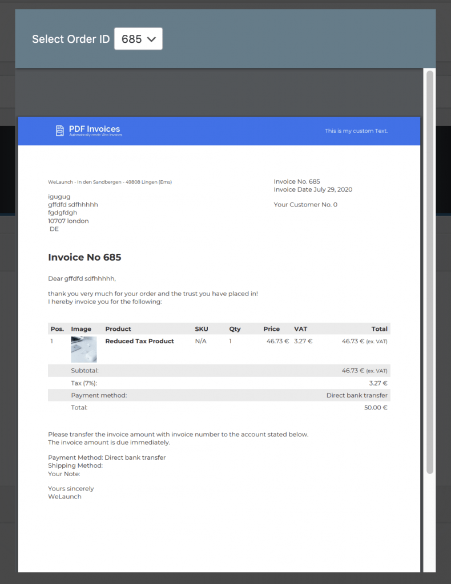The image size is (451, 584).
Task: Click the Invoice No 685 heading
Action: tap(84, 257)
